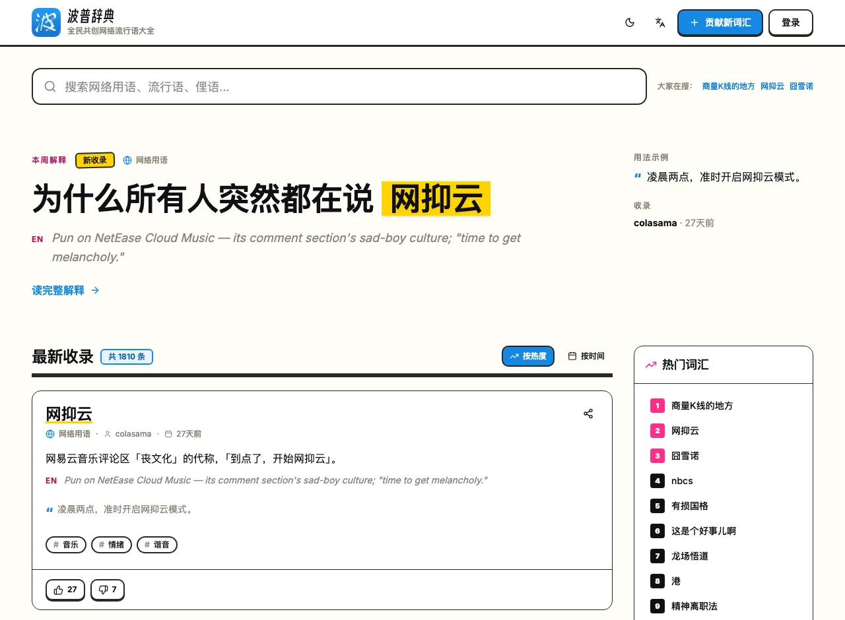The height and width of the screenshot is (620, 845).
Task: Select the 情绪 tag
Action: point(112,545)
